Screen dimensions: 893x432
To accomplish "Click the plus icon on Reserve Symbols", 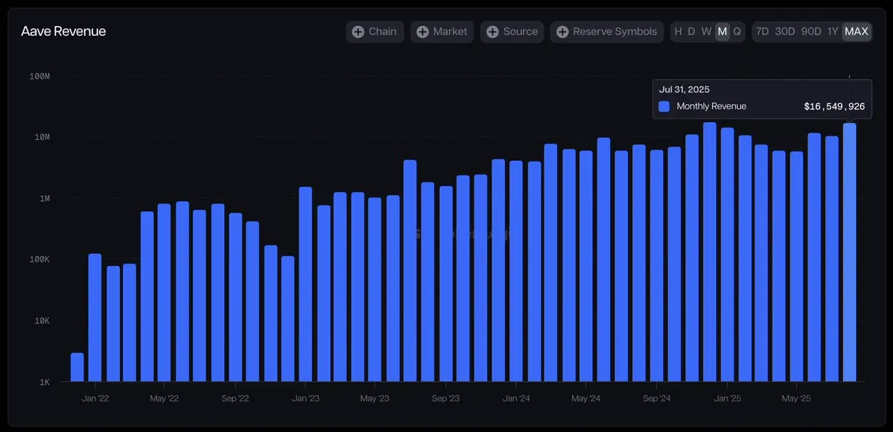I will pos(562,32).
